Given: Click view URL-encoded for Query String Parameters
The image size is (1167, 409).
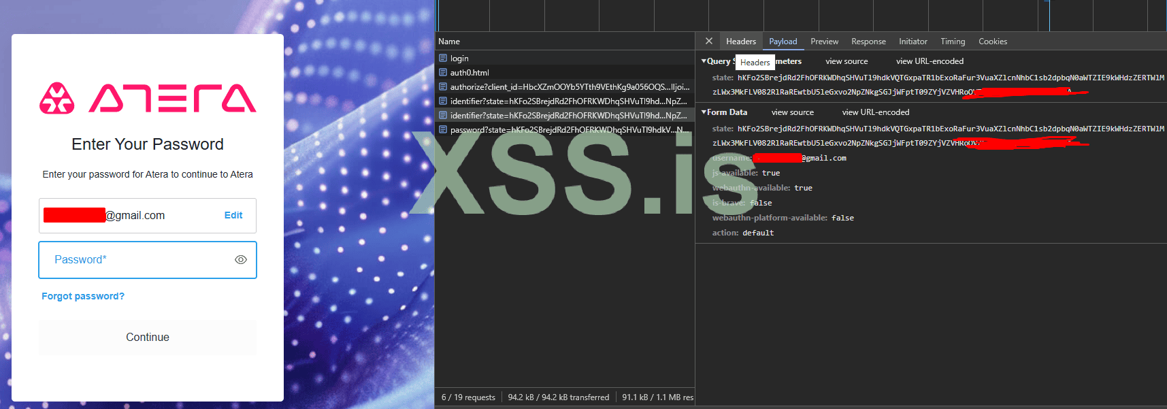Looking at the screenshot, I should click(x=930, y=61).
